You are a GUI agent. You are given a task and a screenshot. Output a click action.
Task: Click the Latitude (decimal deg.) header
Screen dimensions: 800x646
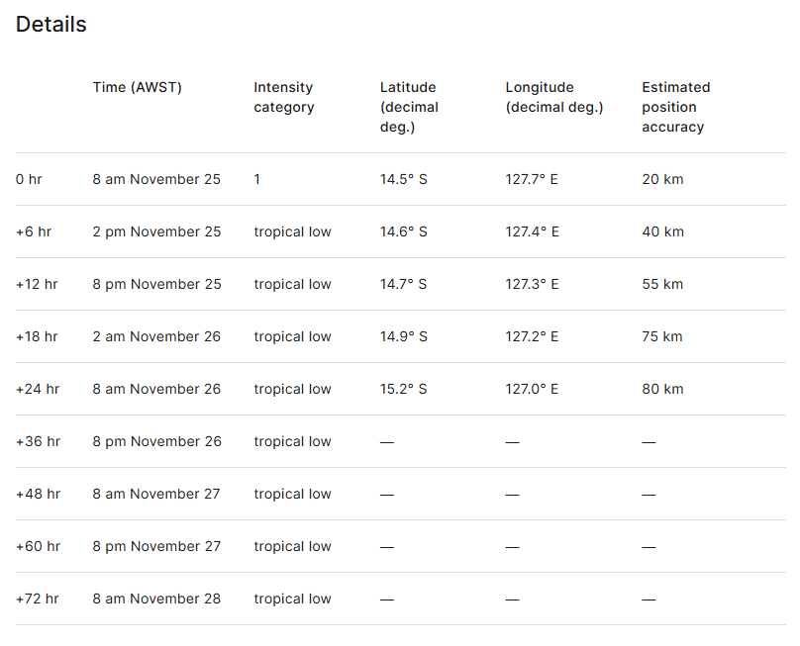[409, 107]
